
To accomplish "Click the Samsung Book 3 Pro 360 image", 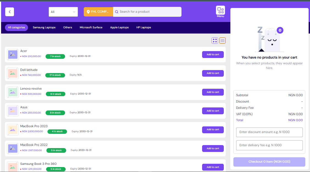I will [13, 167].
